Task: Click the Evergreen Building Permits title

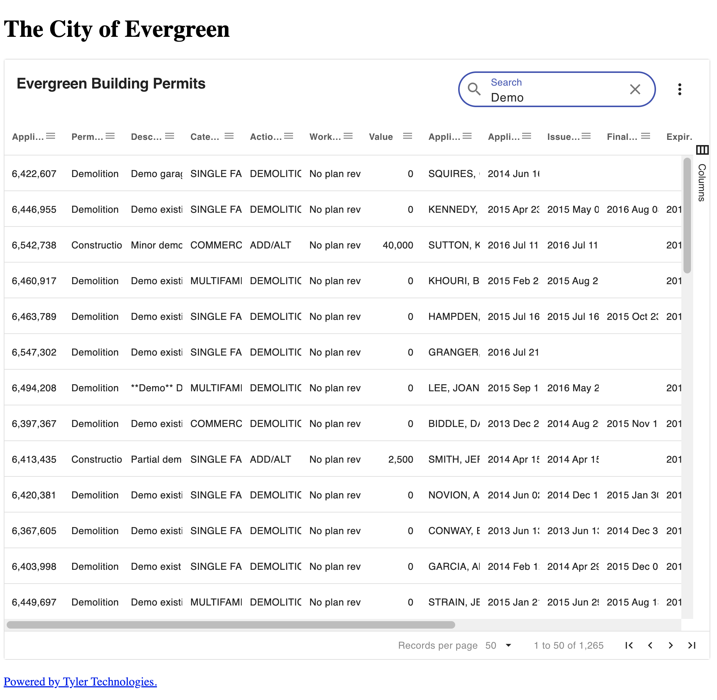Action: pos(111,84)
